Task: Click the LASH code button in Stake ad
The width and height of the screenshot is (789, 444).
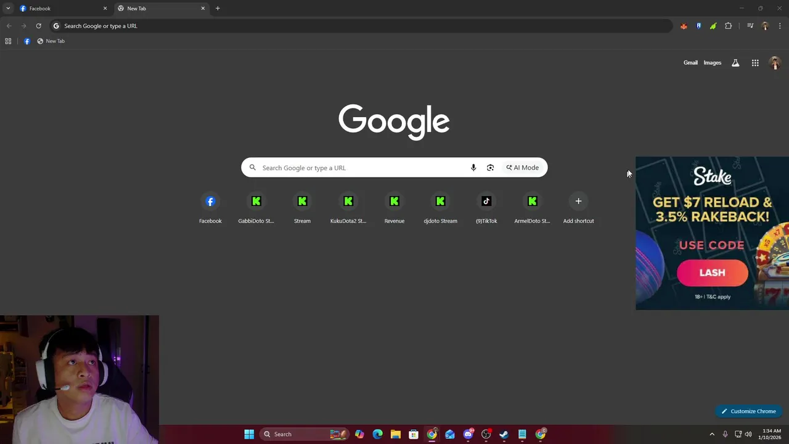Action: 713,273
